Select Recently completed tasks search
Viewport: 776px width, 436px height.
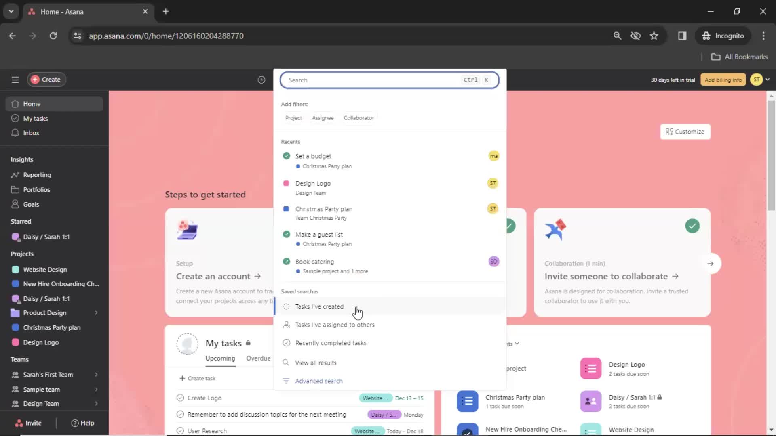[x=390, y=343]
